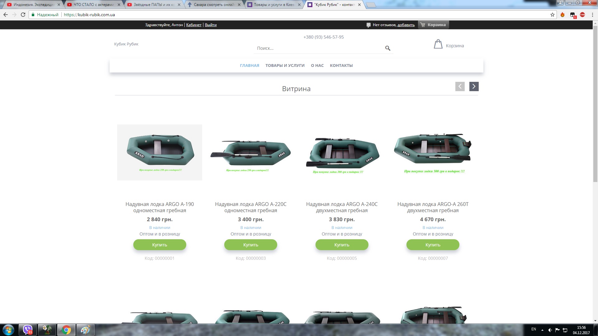Open the КОНТАКТЫ menu item
The width and height of the screenshot is (598, 336).
[341, 65]
